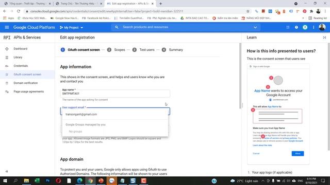Click the browser back arrow
Image resolution: width=330 pixels, height=185 pixels.
coord(5,11)
